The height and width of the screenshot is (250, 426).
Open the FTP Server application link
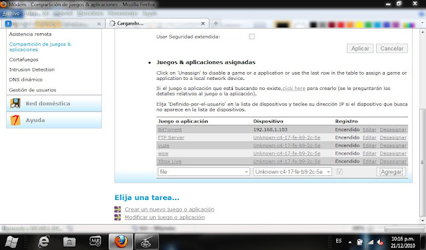coord(171,137)
